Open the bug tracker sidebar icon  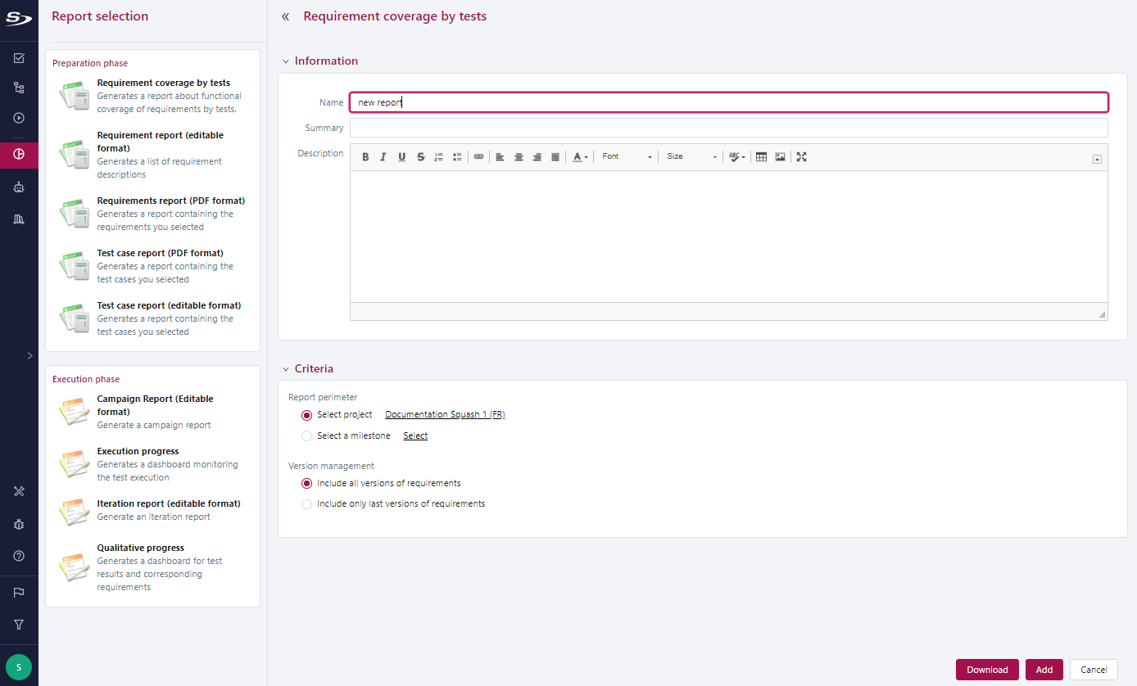pyautogui.click(x=19, y=524)
